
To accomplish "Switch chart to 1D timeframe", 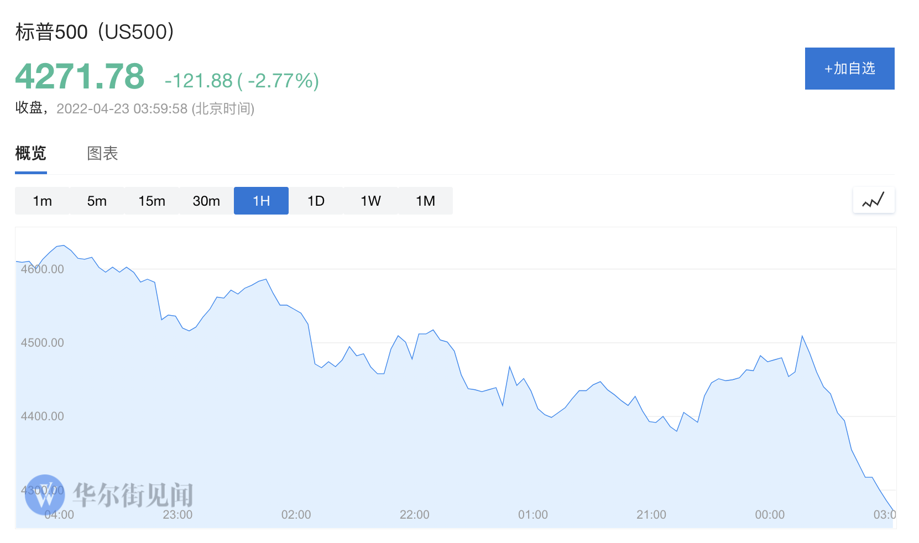I will pyautogui.click(x=316, y=201).
